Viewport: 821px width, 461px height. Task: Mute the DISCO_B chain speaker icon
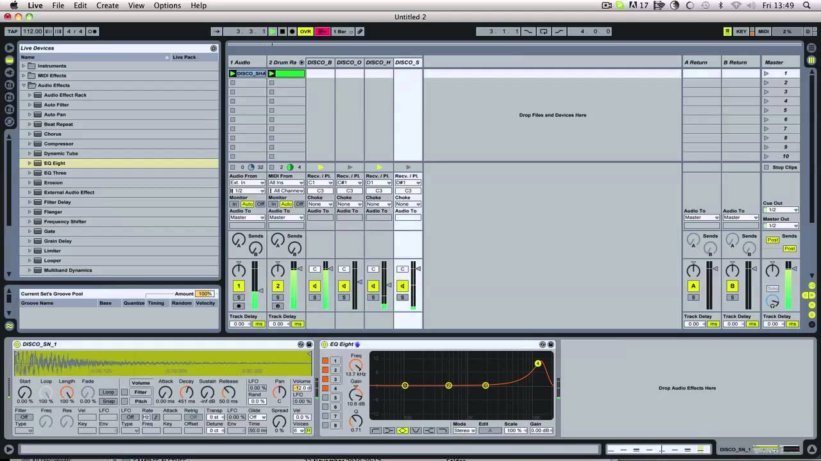[314, 286]
